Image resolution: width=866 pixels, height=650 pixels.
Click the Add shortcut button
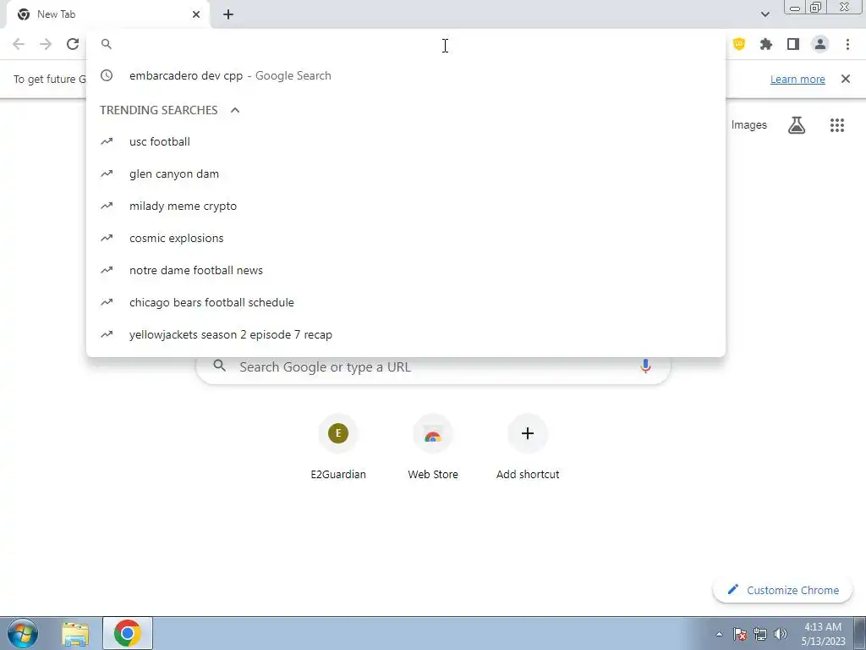[528, 448]
